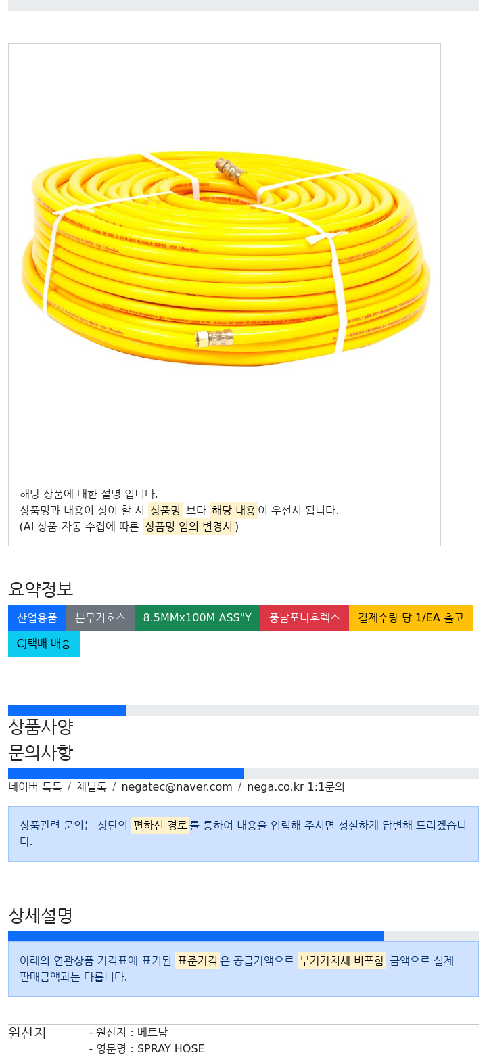Open the negatec@naver.com email contact

[177, 787]
